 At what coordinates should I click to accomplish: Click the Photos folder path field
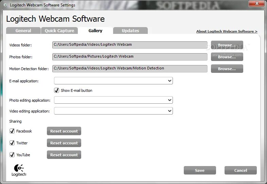[130, 57]
